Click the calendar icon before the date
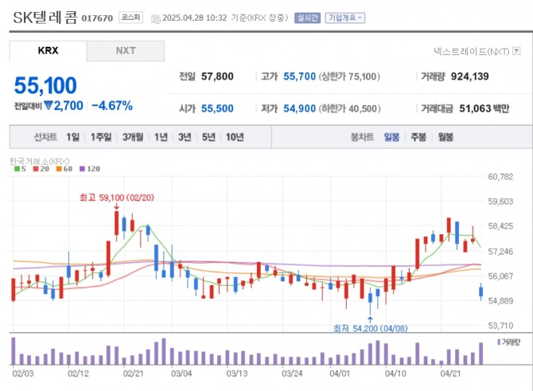The height and width of the screenshot is (391, 533). pos(154,17)
